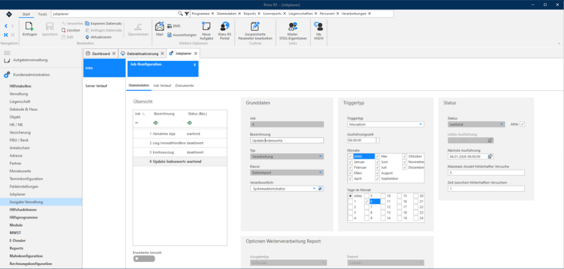The width and height of the screenshot is (564, 269).
Task: Open Auswertungen in the ribbon
Action: tap(181, 35)
